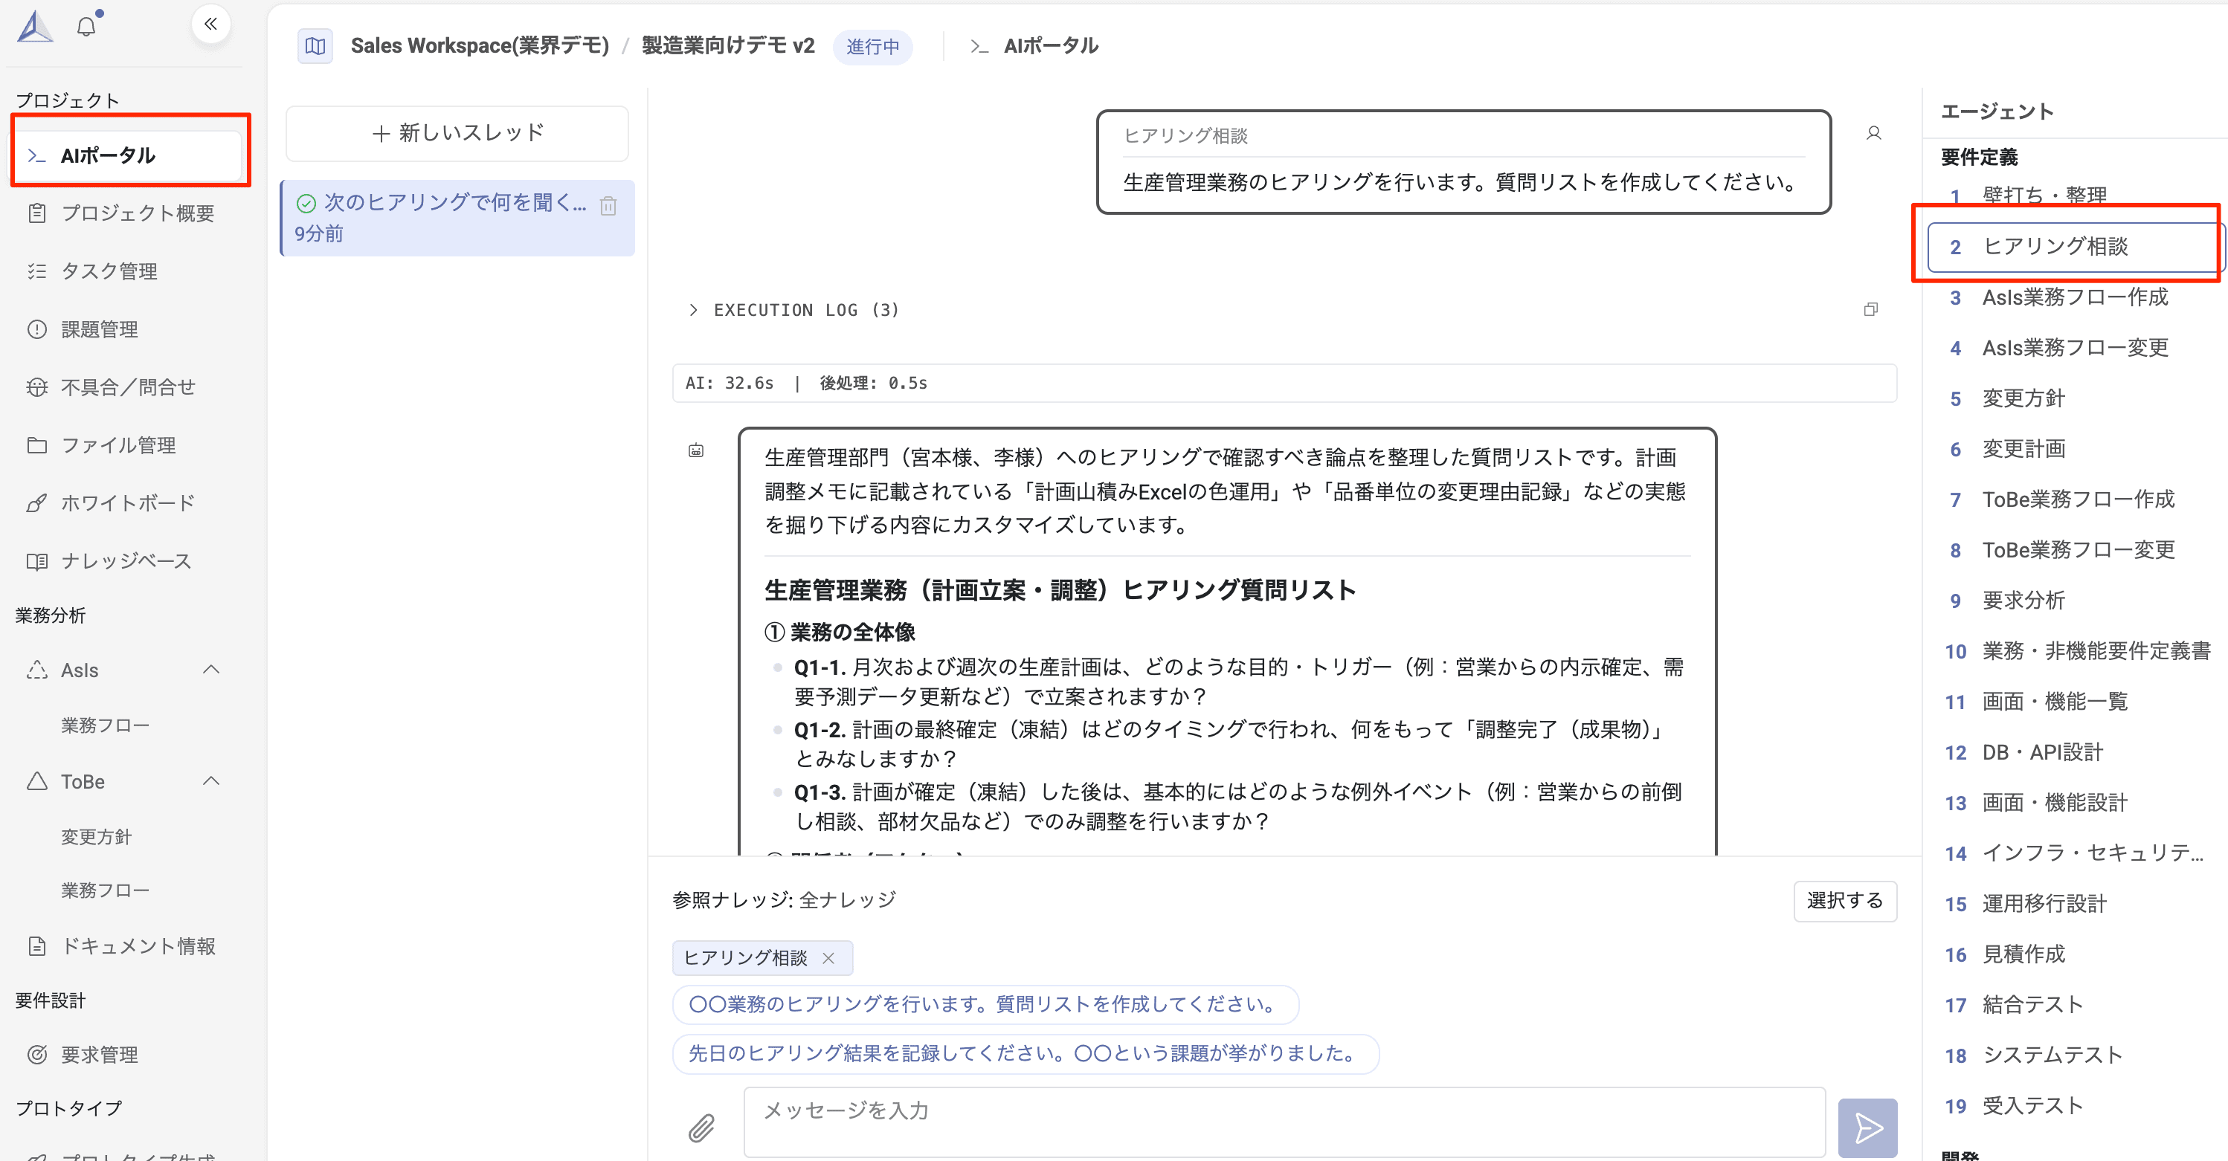The width and height of the screenshot is (2228, 1161).
Task: Select agent 5 変更方針
Action: click(2076, 398)
